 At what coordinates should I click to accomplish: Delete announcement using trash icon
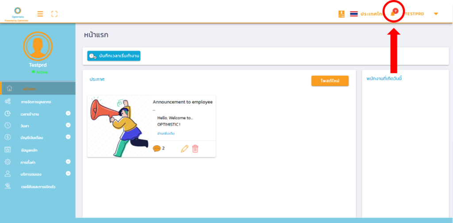(195, 149)
